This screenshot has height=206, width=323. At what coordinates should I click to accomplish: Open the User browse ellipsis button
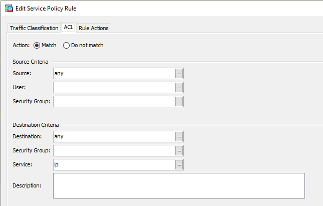[179, 88]
